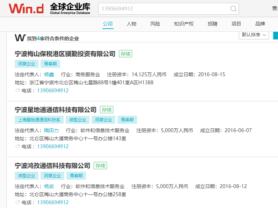Click legal representative 杨鑫
Viewport: 278px width, 208px height.
(x=49, y=74)
